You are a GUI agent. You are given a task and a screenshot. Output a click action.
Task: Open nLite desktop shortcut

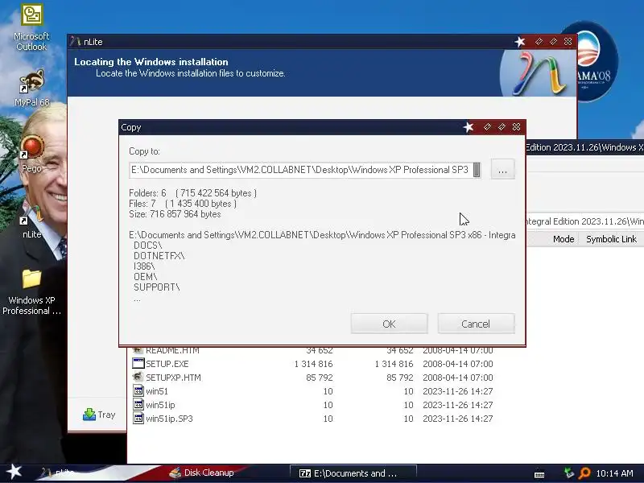coord(31,221)
